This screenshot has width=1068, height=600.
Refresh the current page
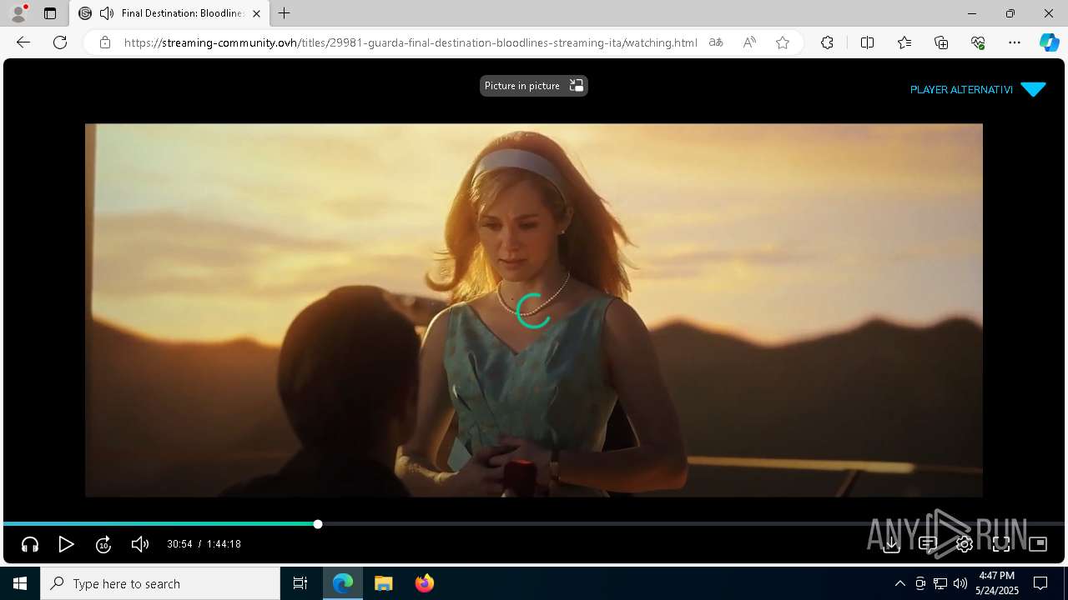60,42
